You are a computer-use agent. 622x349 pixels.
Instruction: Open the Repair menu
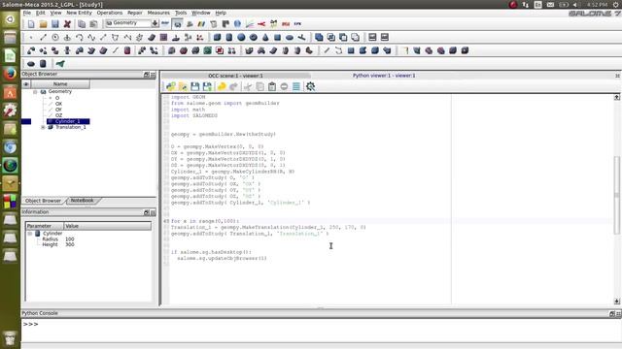135,13
